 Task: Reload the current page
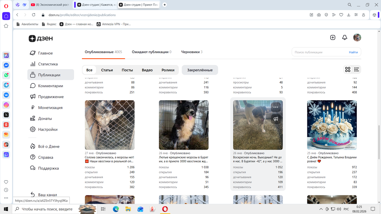click(34, 15)
